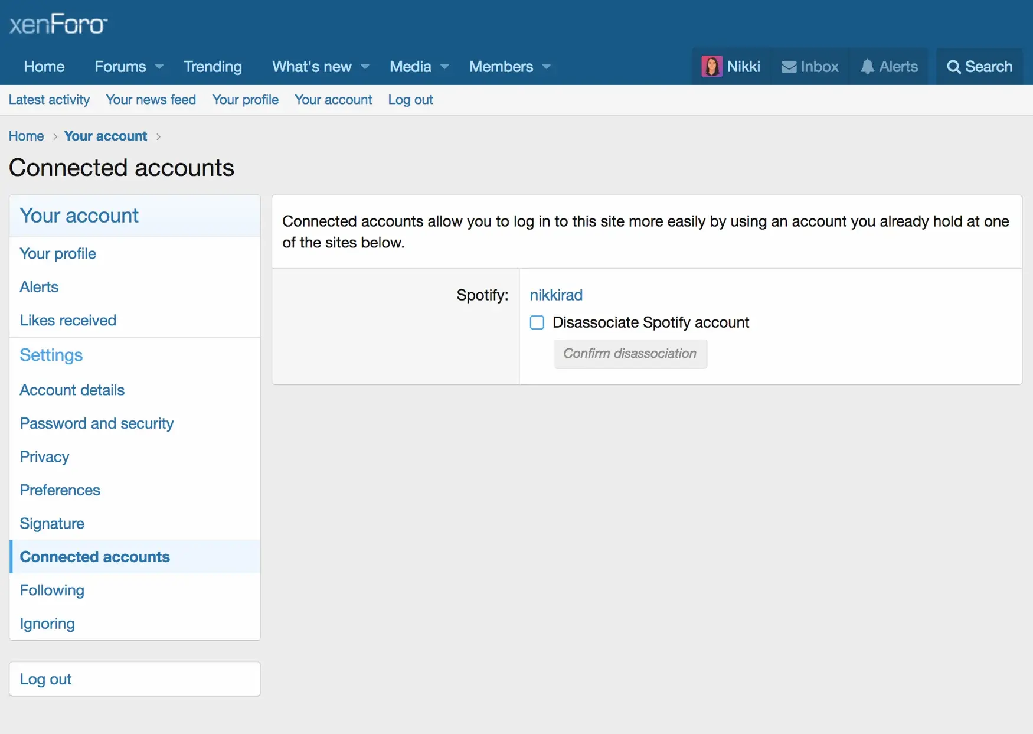Tick the Disassociate Spotify account checkbox
Image resolution: width=1033 pixels, height=734 pixels.
pos(537,322)
